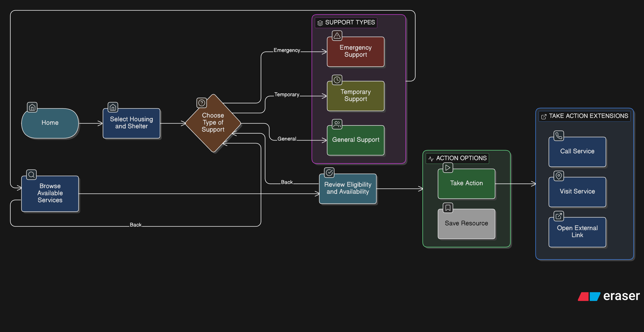Viewport: 644px width, 332px height.
Task: Click the checkmark icon on Review Eligibility
Action: tap(329, 173)
